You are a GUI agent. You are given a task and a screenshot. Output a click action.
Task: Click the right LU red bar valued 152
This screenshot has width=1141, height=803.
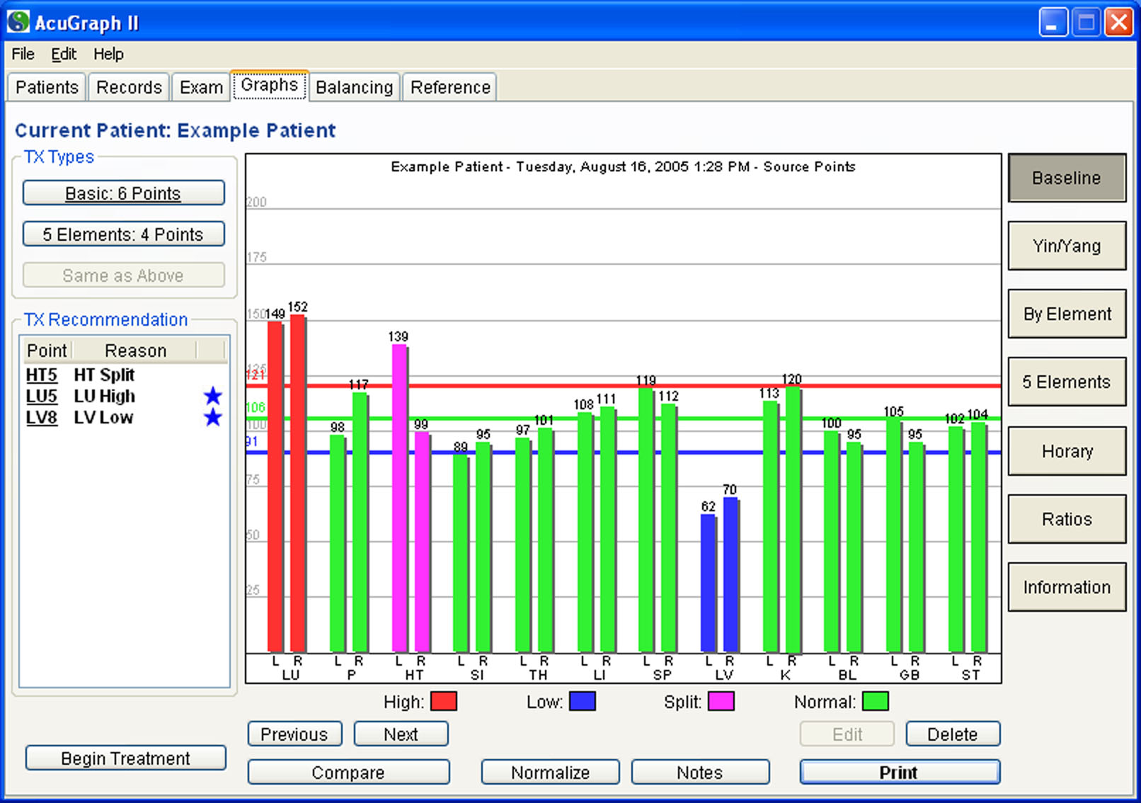point(298,484)
